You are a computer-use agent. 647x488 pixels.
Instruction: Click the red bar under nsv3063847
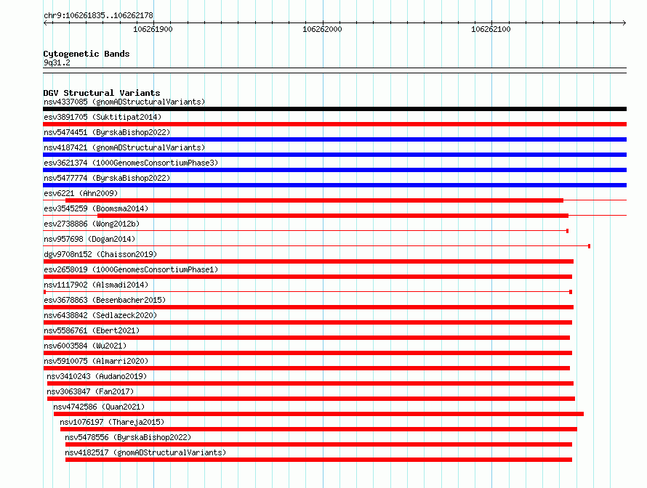(x=311, y=399)
